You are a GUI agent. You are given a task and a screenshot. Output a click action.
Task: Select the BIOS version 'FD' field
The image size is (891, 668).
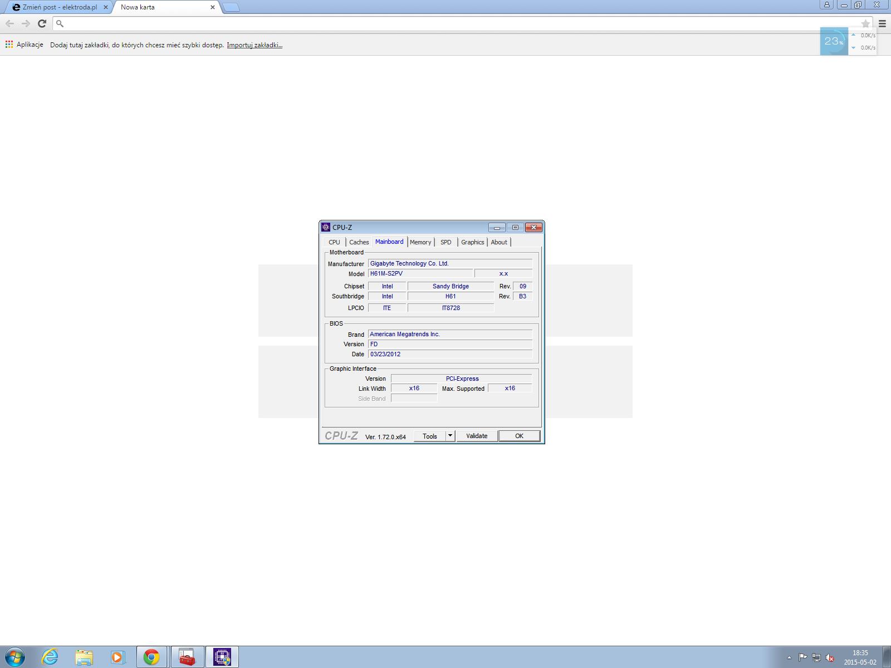point(450,344)
